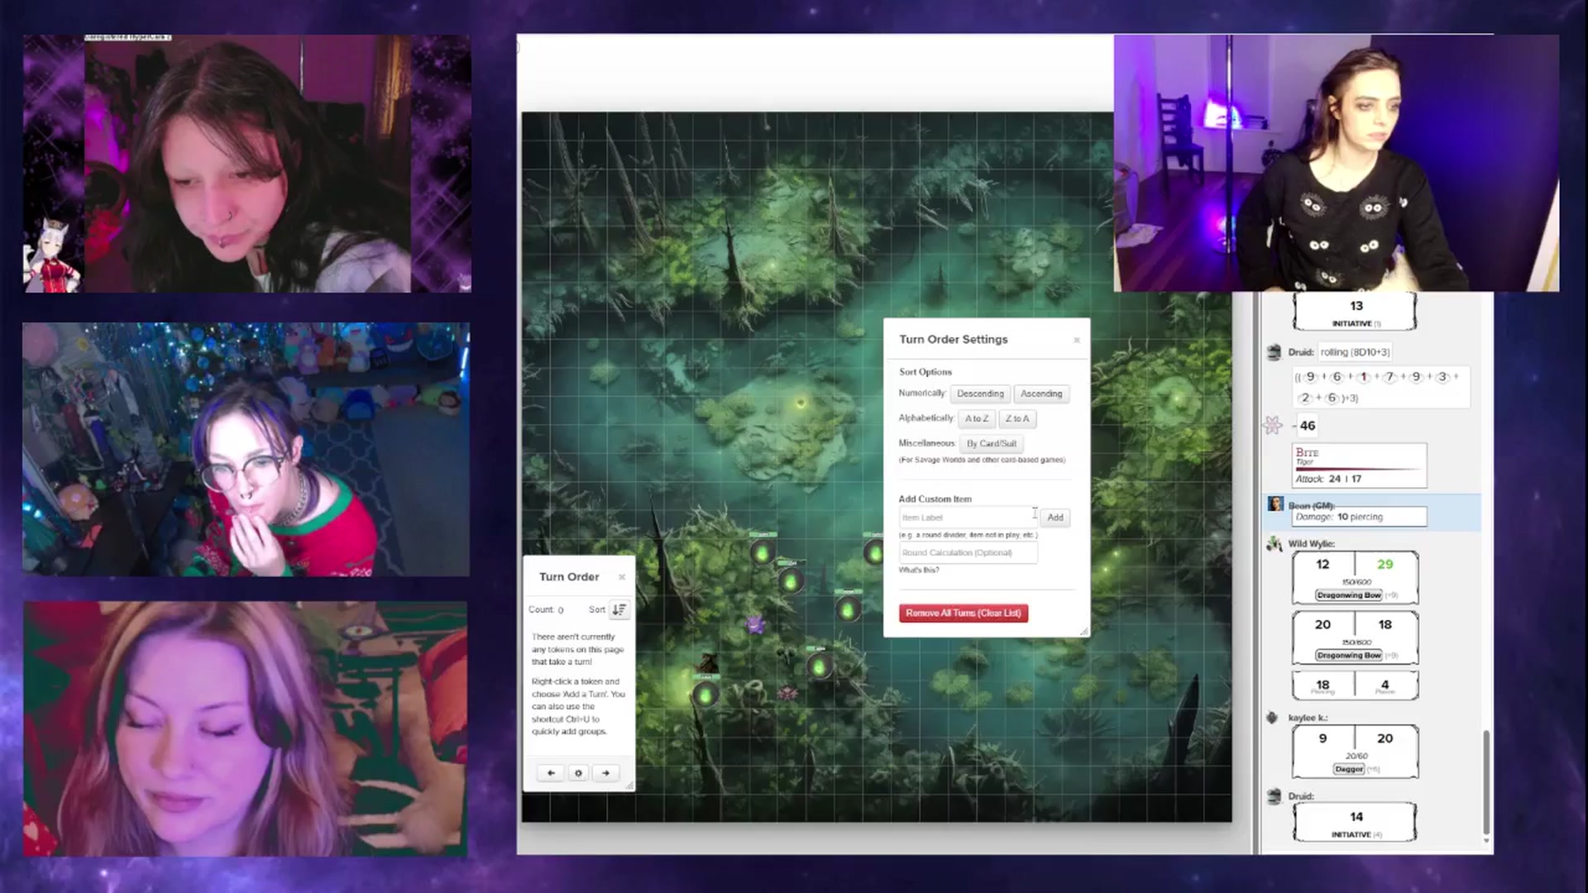The width and height of the screenshot is (1588, 893).
Task: Click the 'rolling (8D10+3)' formula text
Action: (1355, 352)
